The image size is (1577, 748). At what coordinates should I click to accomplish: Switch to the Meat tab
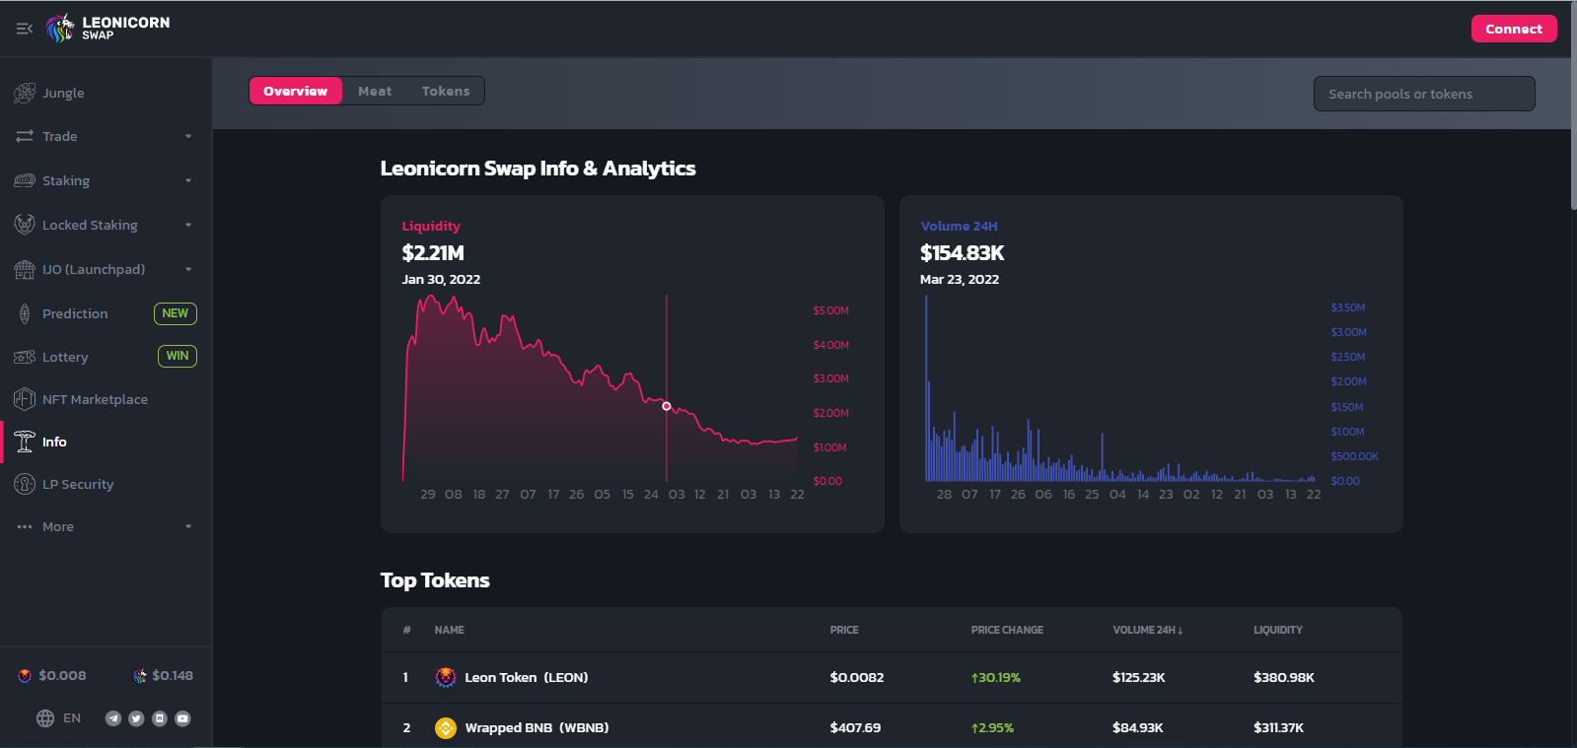(x=375, y=91)
